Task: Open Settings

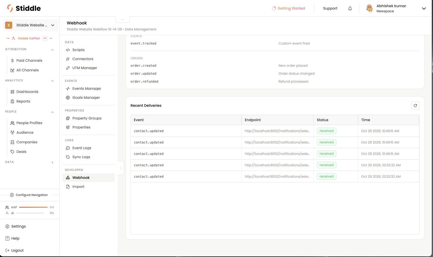Action: click(x=15, y=227)
